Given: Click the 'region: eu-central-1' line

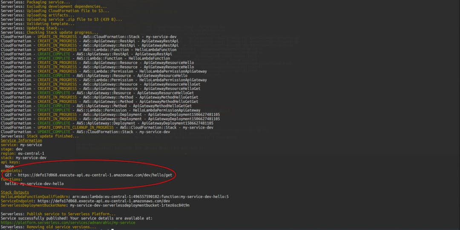Looking at the screenshot, I should [22, 153].
